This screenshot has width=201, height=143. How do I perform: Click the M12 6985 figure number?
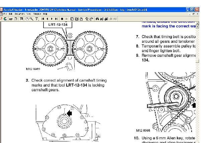[143, 131]
